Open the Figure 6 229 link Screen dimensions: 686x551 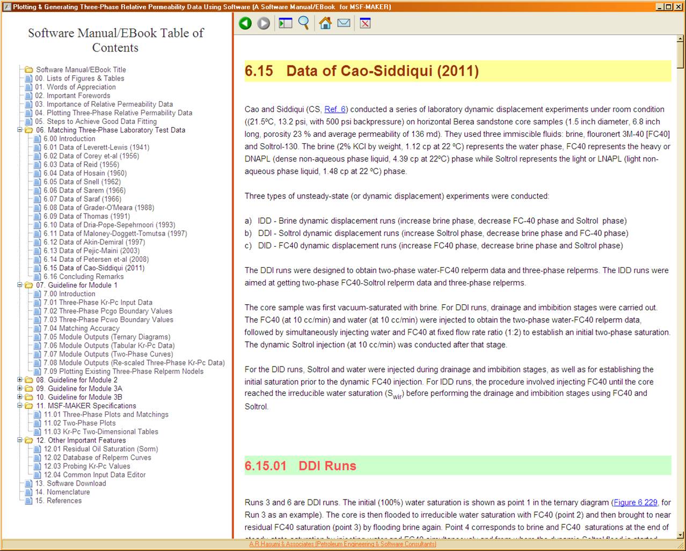(635, 503)
